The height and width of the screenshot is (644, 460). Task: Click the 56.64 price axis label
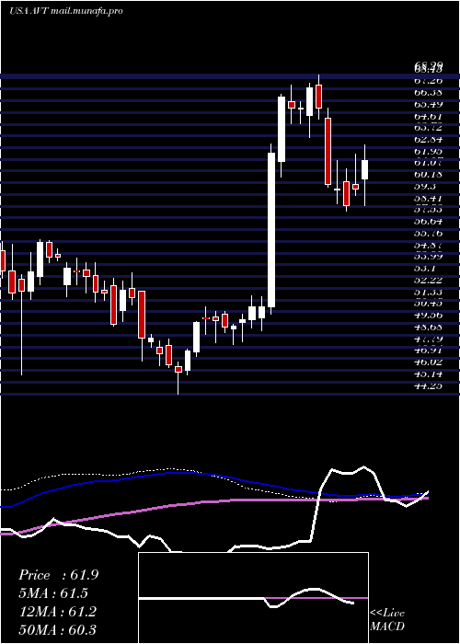pos(429,222)
